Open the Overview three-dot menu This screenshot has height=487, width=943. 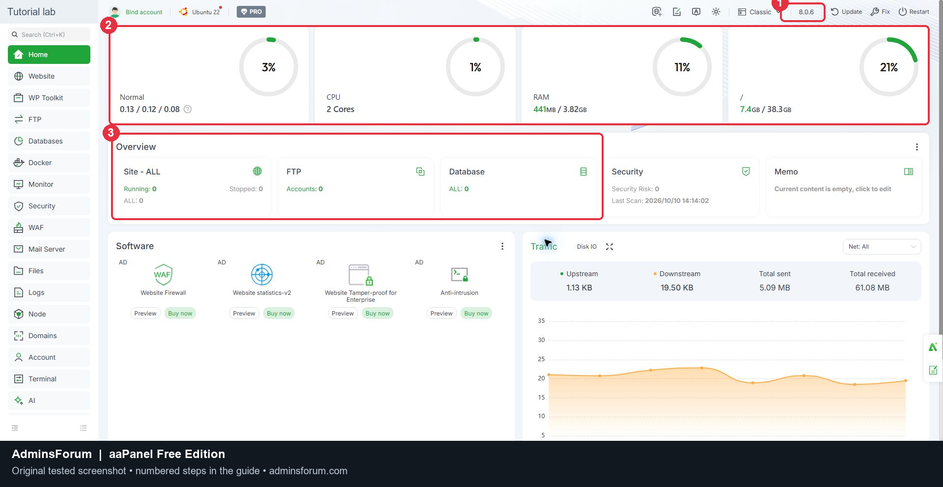click(916, 147)
